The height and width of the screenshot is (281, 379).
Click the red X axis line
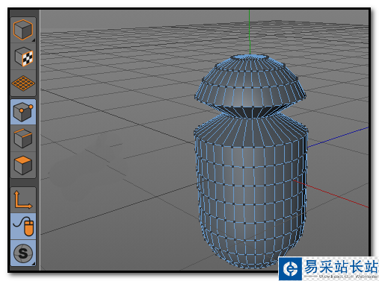331,194
